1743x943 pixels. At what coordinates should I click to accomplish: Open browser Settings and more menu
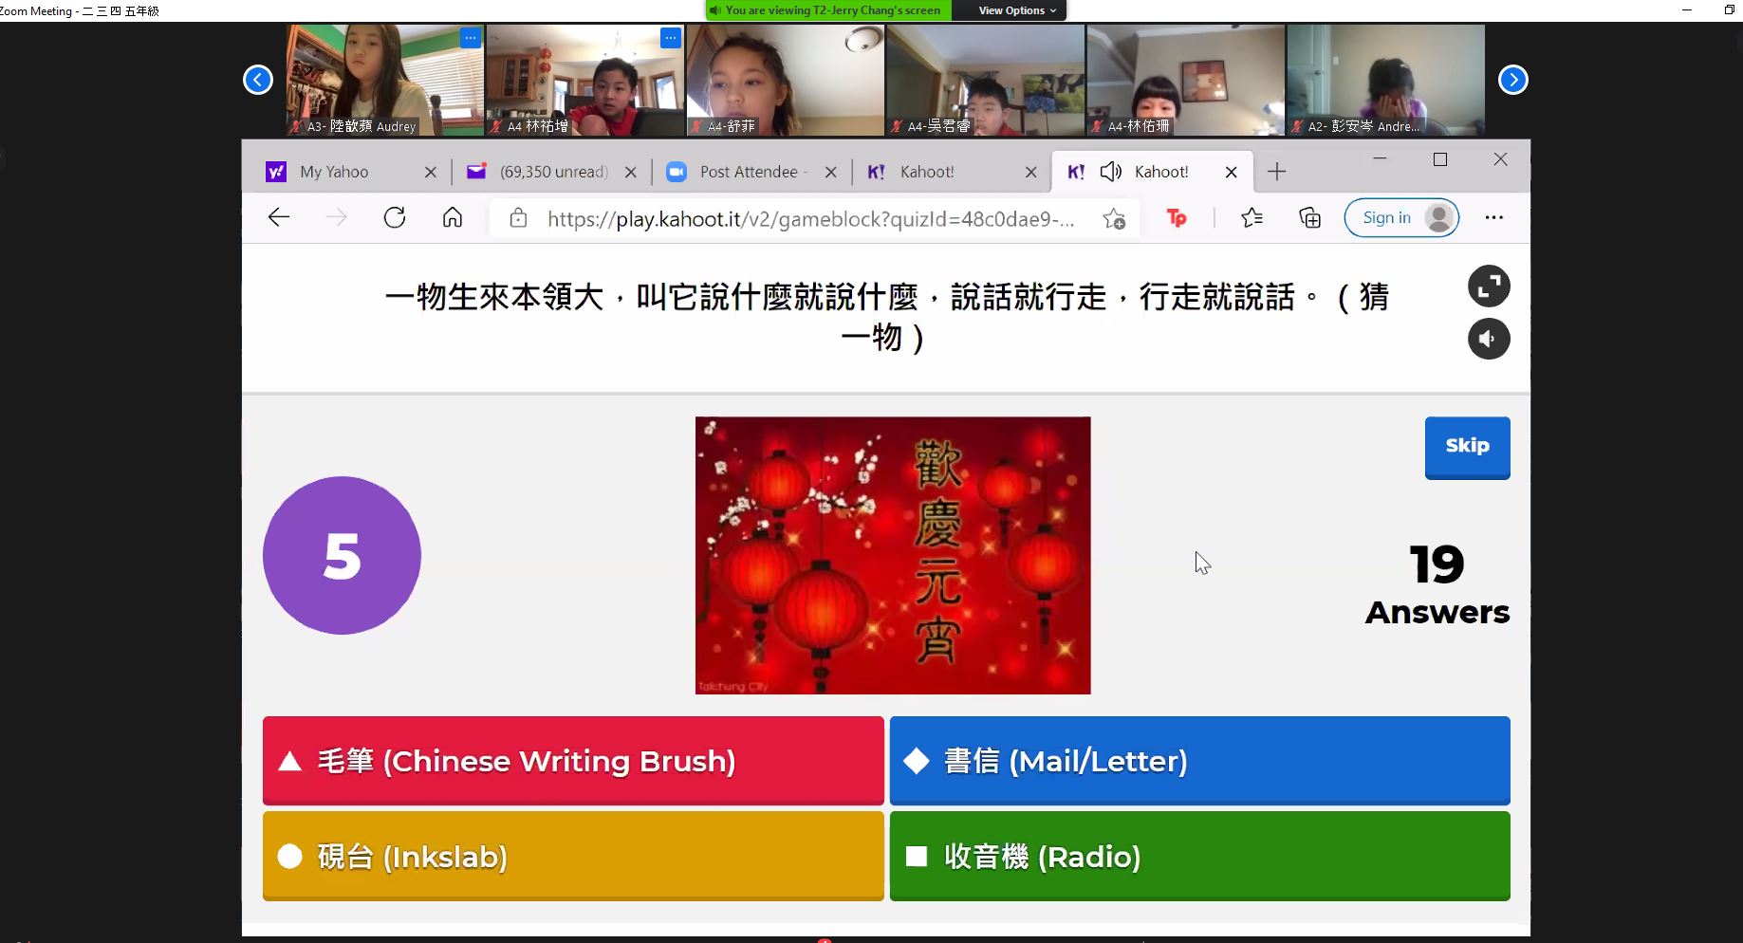(1493, 218)
